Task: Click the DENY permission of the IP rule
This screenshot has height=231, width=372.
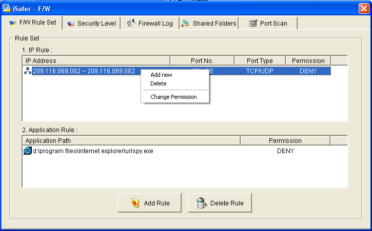Action: [x=308, y=71]
